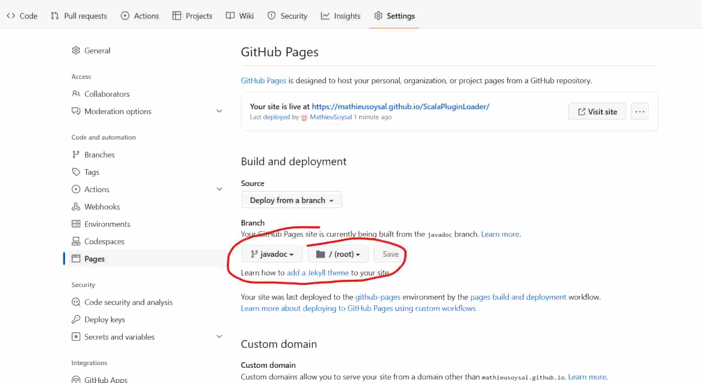
Task: Click the Visit site button
Action: [597, 111]
